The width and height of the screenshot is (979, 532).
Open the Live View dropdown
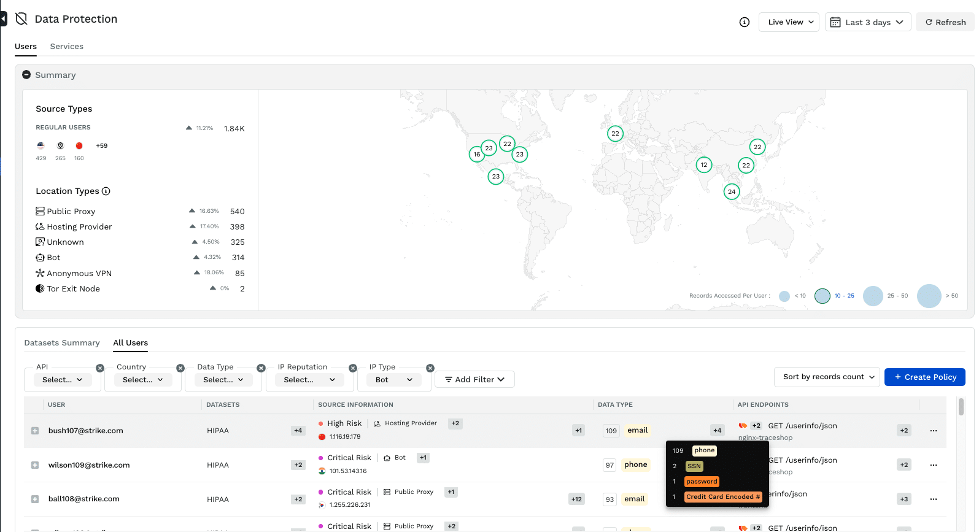pos(789,22)
